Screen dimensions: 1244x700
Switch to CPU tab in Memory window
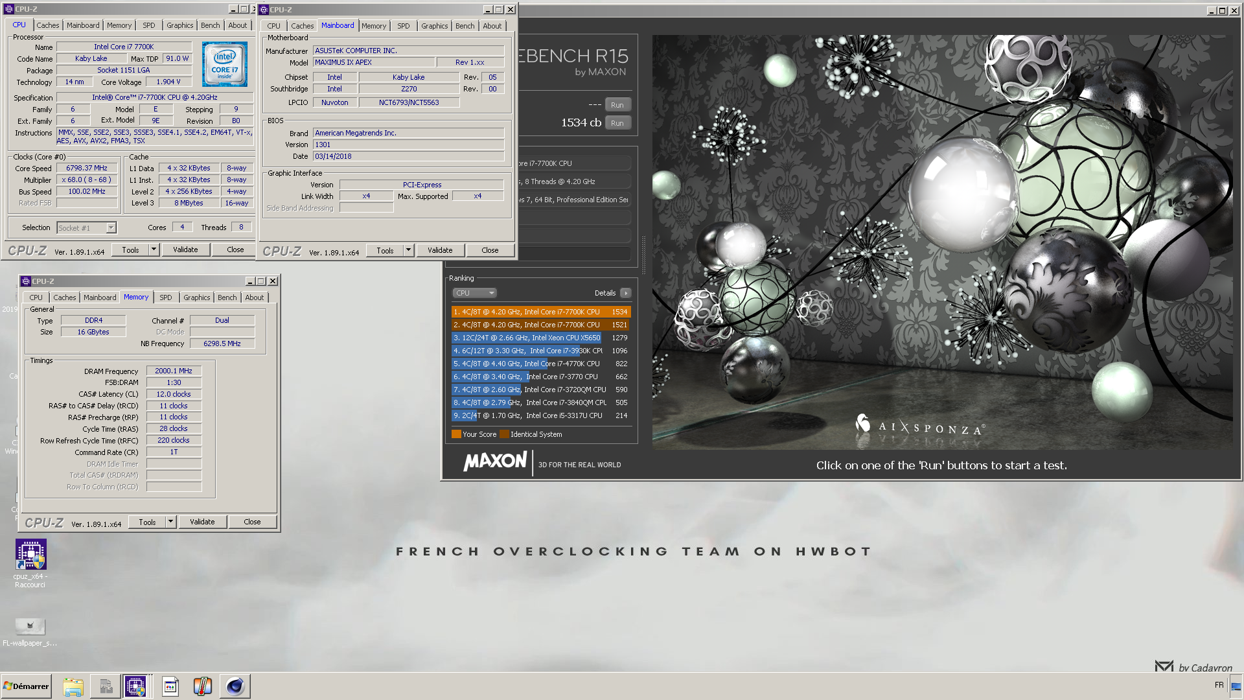click(x=36, y=297)
